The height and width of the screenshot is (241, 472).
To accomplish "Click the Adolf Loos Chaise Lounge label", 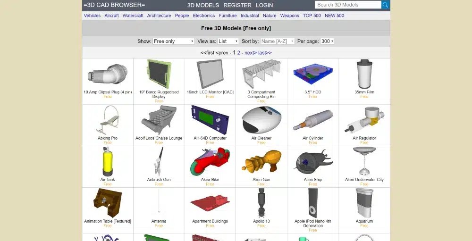I will (x=159, y=138).
